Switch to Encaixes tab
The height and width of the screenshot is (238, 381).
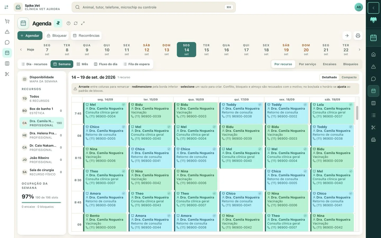tap(330, 64)
